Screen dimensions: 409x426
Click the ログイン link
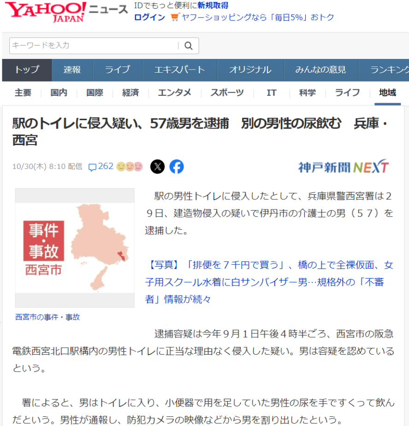pyautogui.click(x=149, y=18)
